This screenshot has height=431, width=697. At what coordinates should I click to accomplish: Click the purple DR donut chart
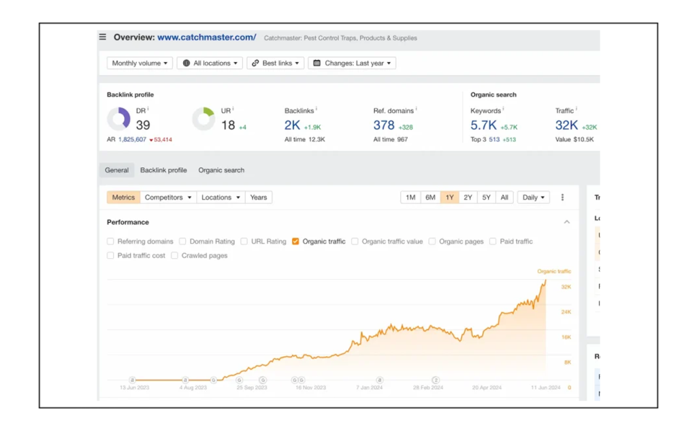click(x=118, y=118)
